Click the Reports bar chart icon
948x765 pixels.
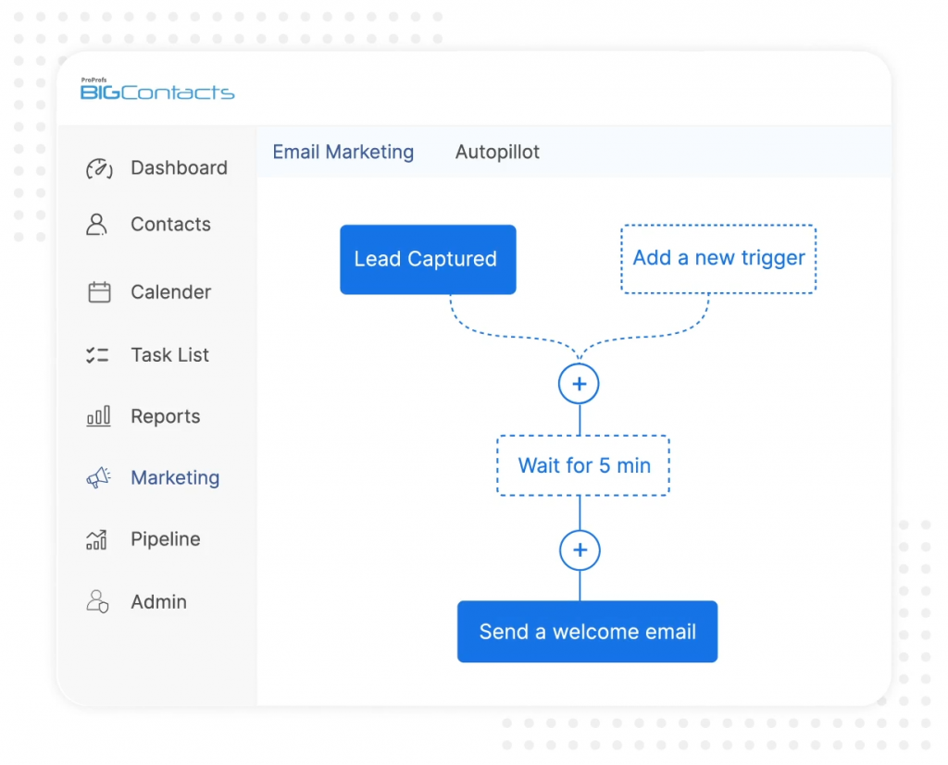98,416
